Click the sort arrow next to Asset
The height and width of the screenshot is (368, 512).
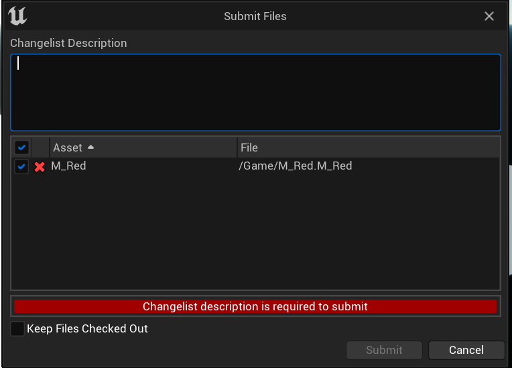point(90,147)
